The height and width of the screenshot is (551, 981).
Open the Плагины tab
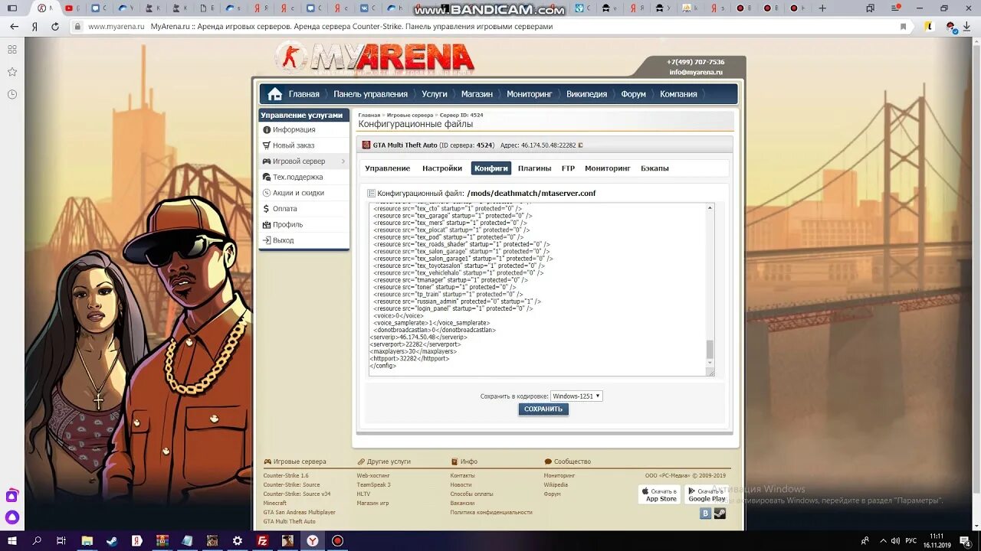(x=534, y=168)
